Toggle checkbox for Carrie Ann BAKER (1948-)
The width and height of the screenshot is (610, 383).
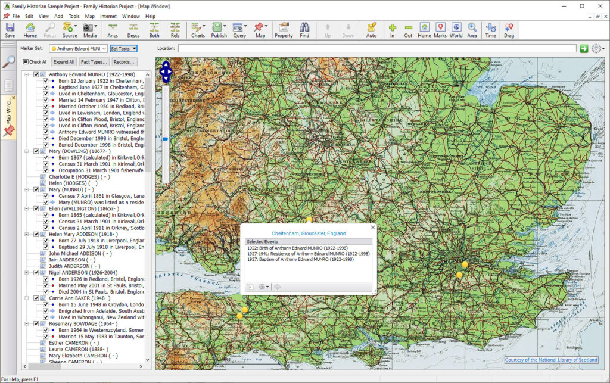(36, 298)
